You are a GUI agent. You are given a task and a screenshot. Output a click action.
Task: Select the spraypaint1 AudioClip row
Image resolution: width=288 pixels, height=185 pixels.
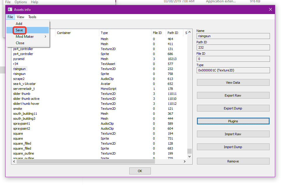99,124
